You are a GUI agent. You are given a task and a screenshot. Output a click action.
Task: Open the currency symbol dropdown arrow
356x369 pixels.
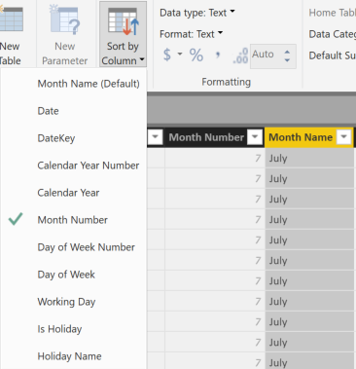[180, 55]
